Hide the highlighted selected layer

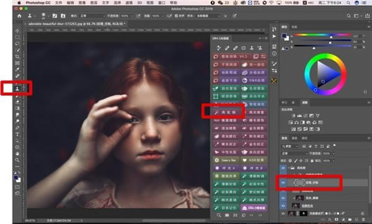[283, 183]
